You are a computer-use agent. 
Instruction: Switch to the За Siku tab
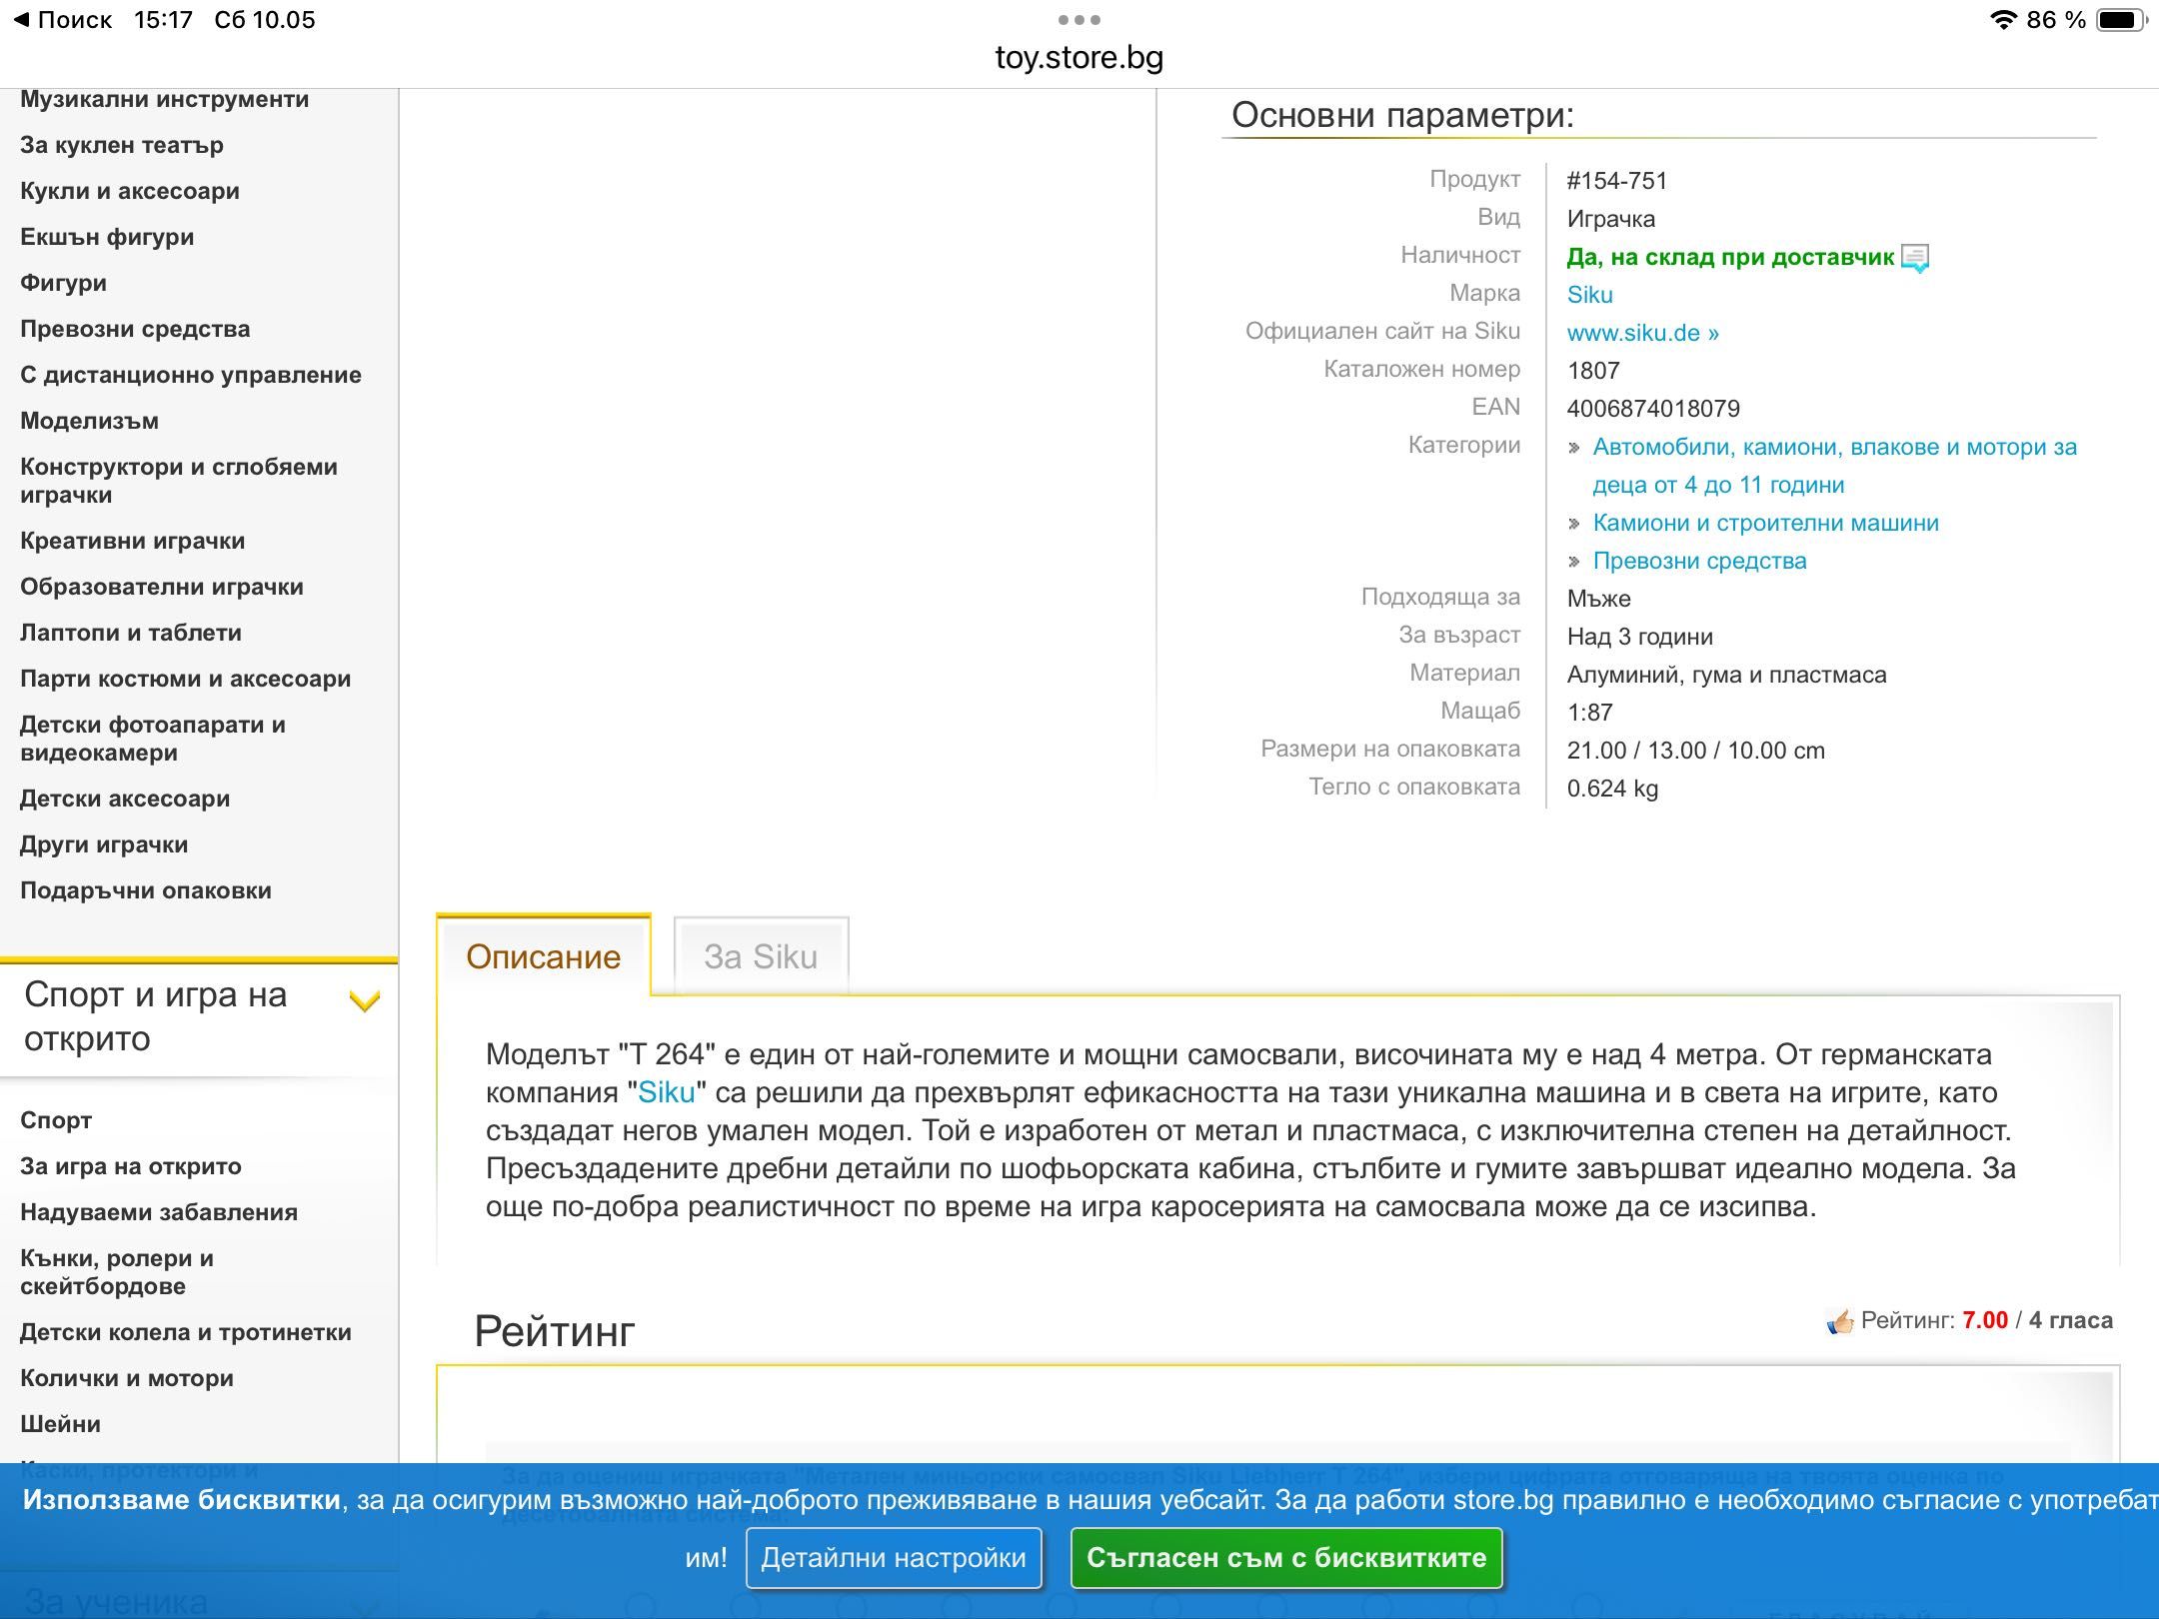point(761,956)
